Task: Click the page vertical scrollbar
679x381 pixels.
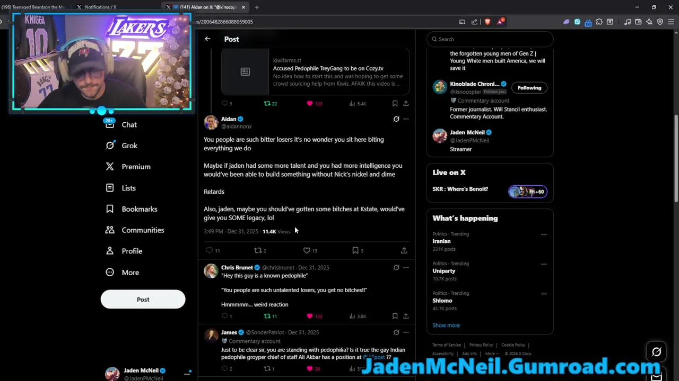Action: [x=676, y=159]
